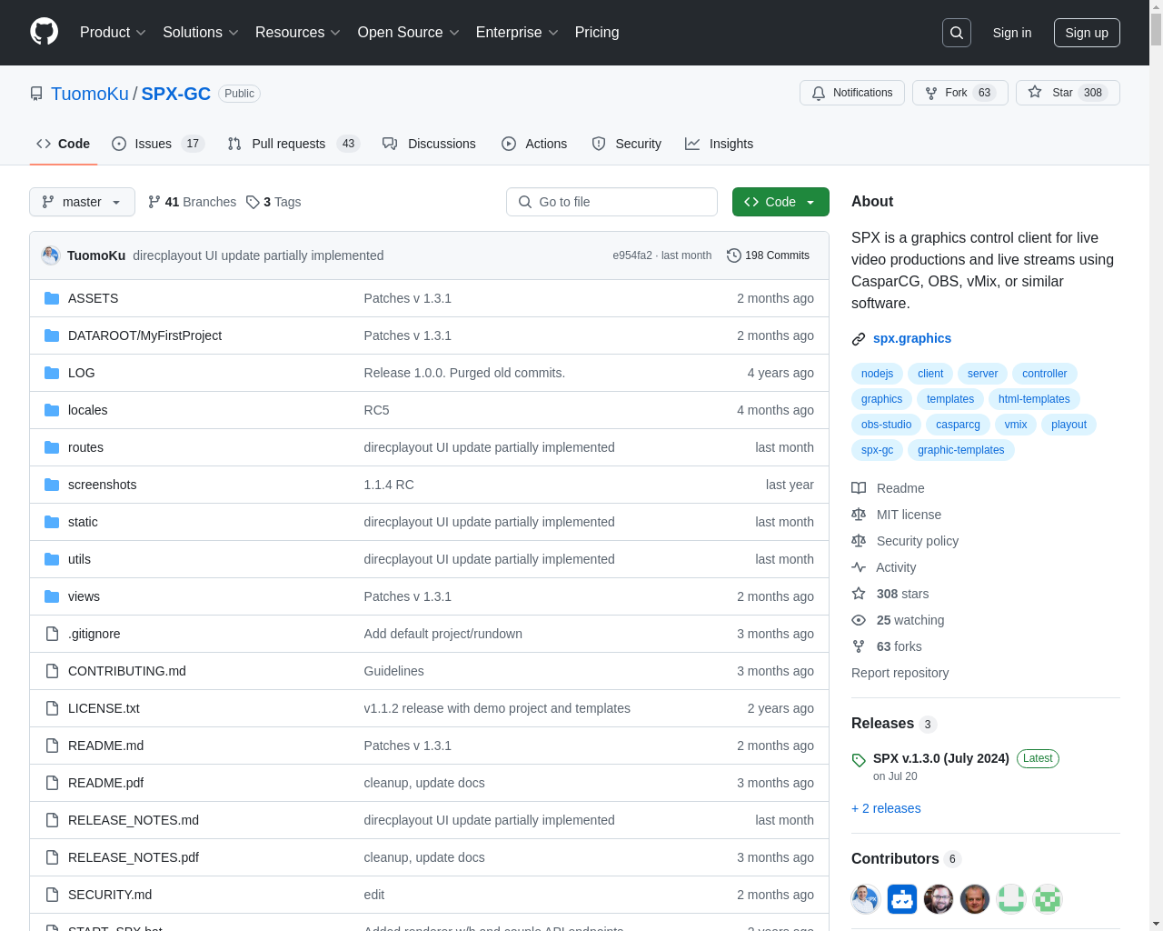Viewport: 1163px width, 931px height.
Task: Expand the Product menu
Action: (x=113, y=33)
